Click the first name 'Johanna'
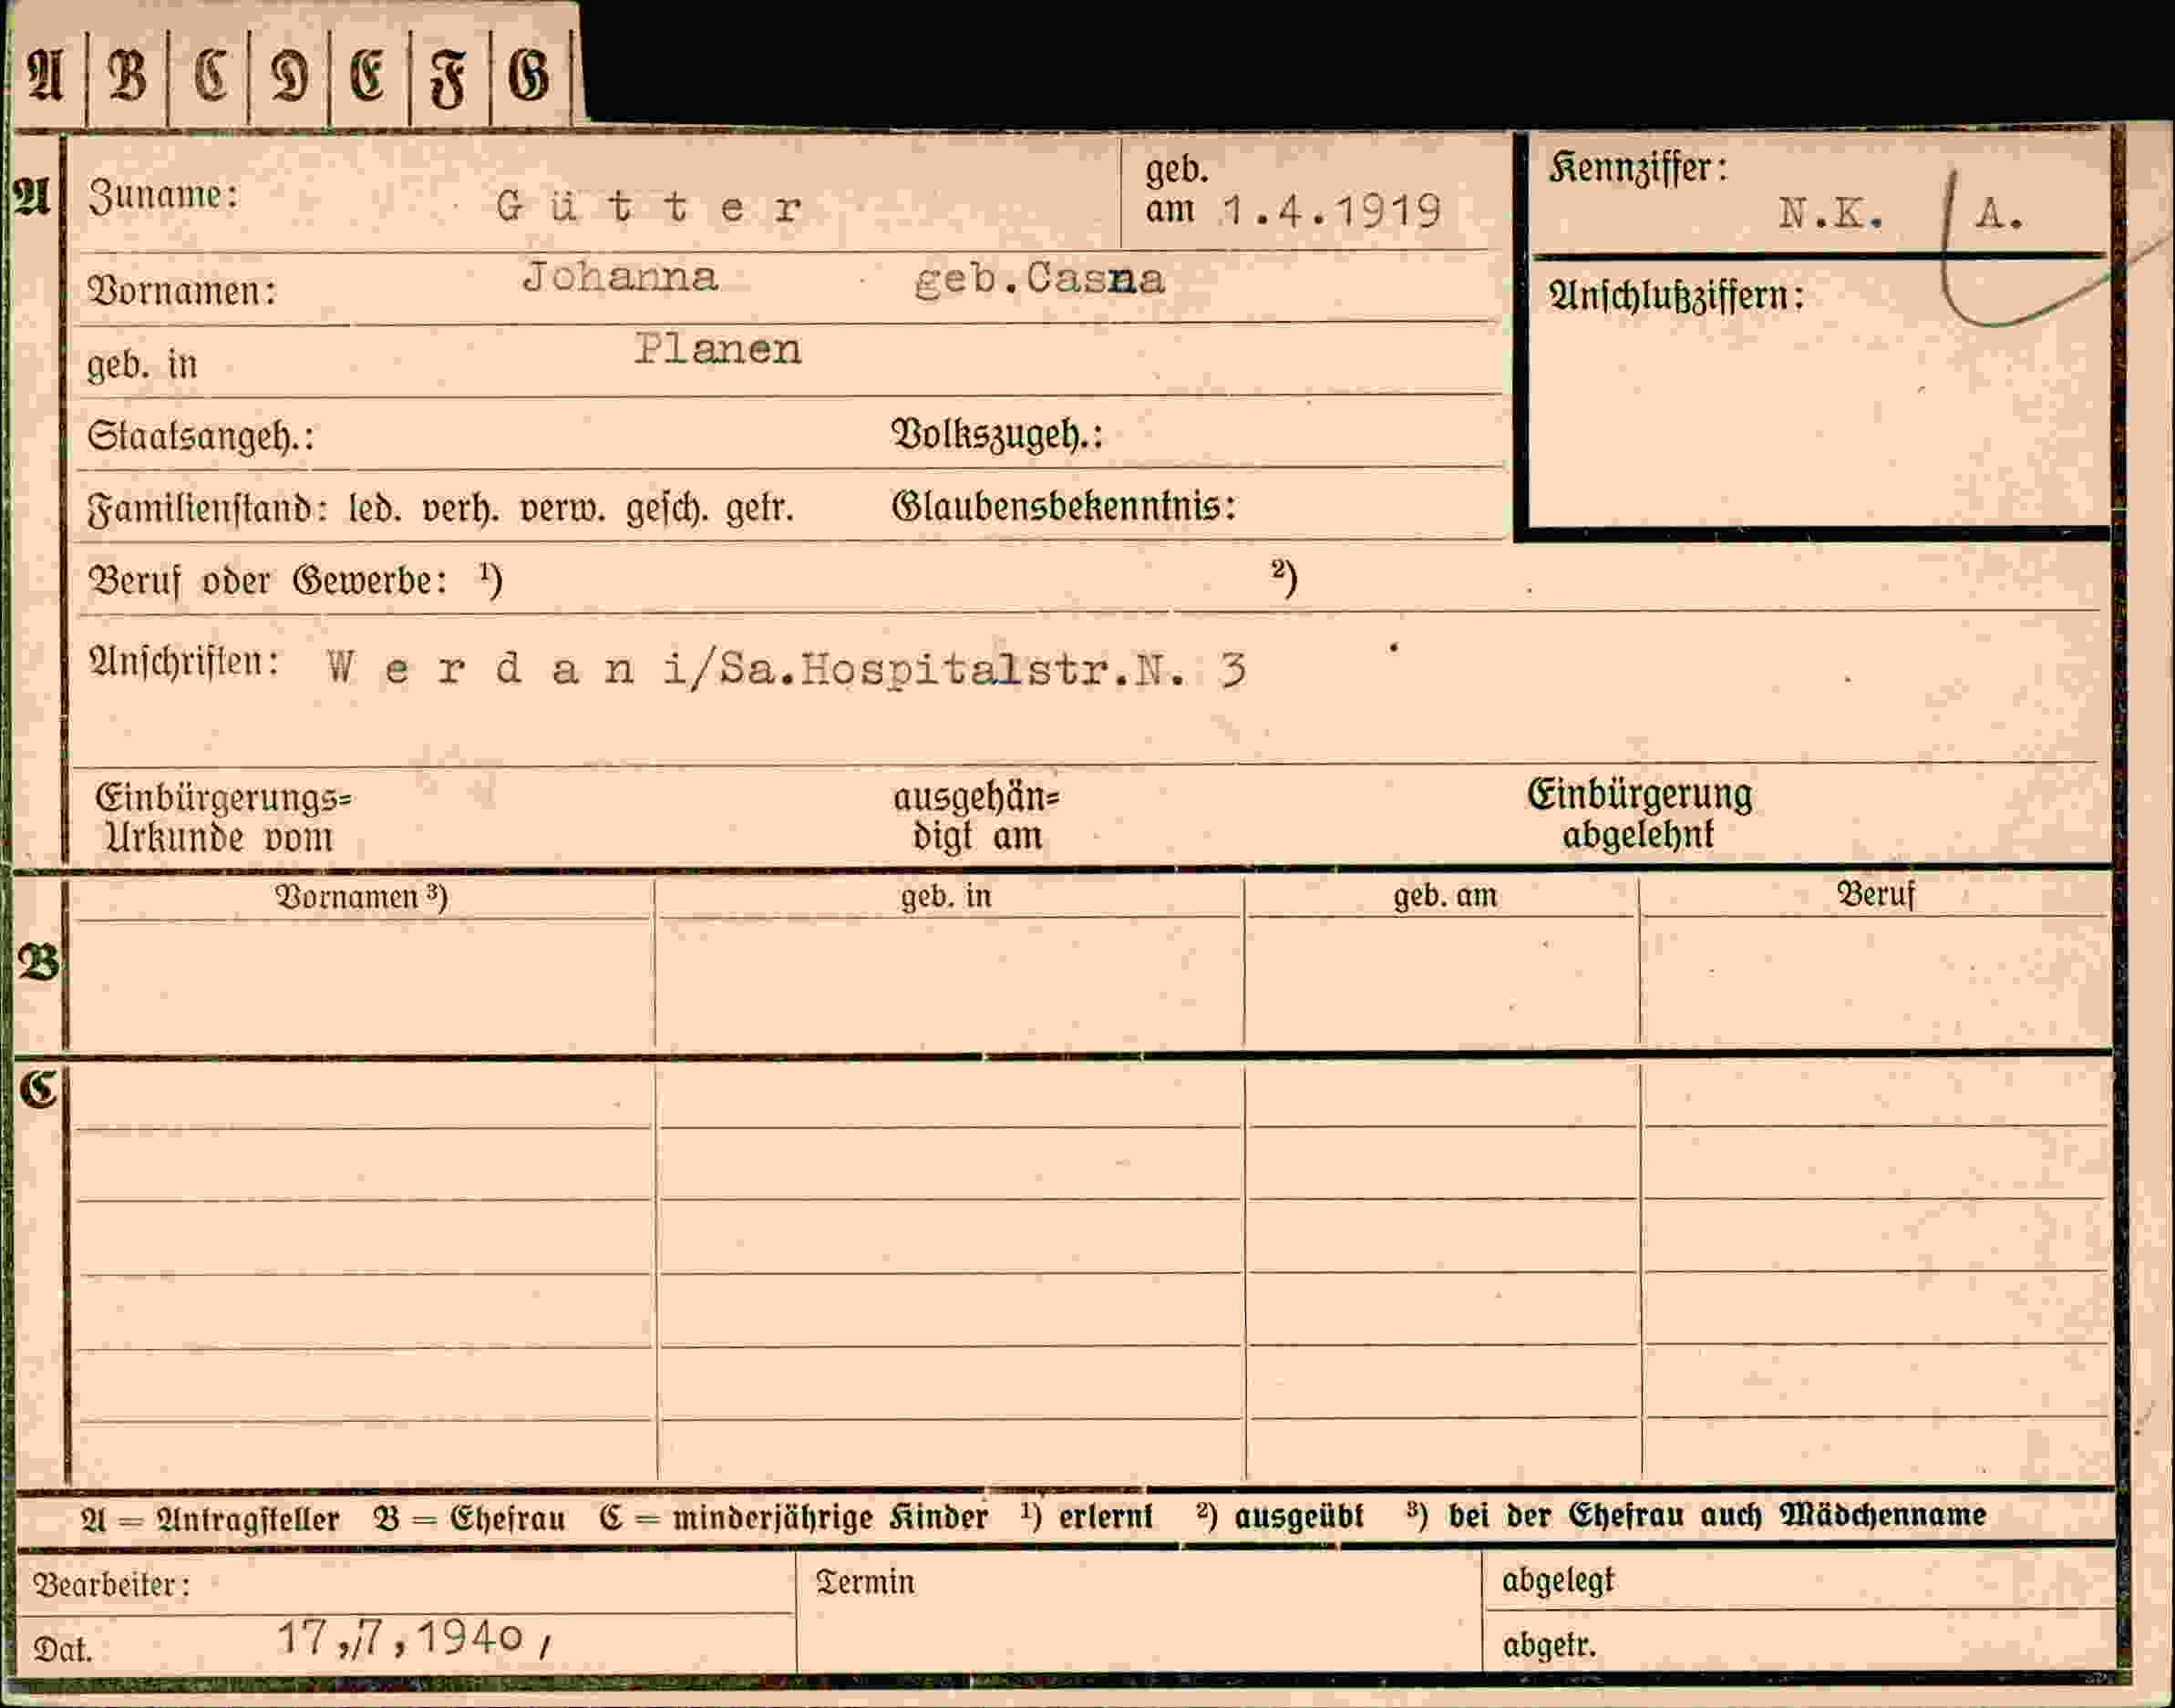The height and width of the screenshot is (1708, 2175). pos(620,277)
